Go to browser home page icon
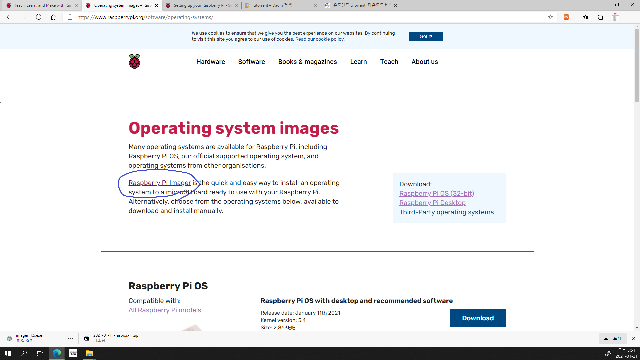The width and height of the screenshot is (640, 360). pyautogui.click(x=53, y=17)
